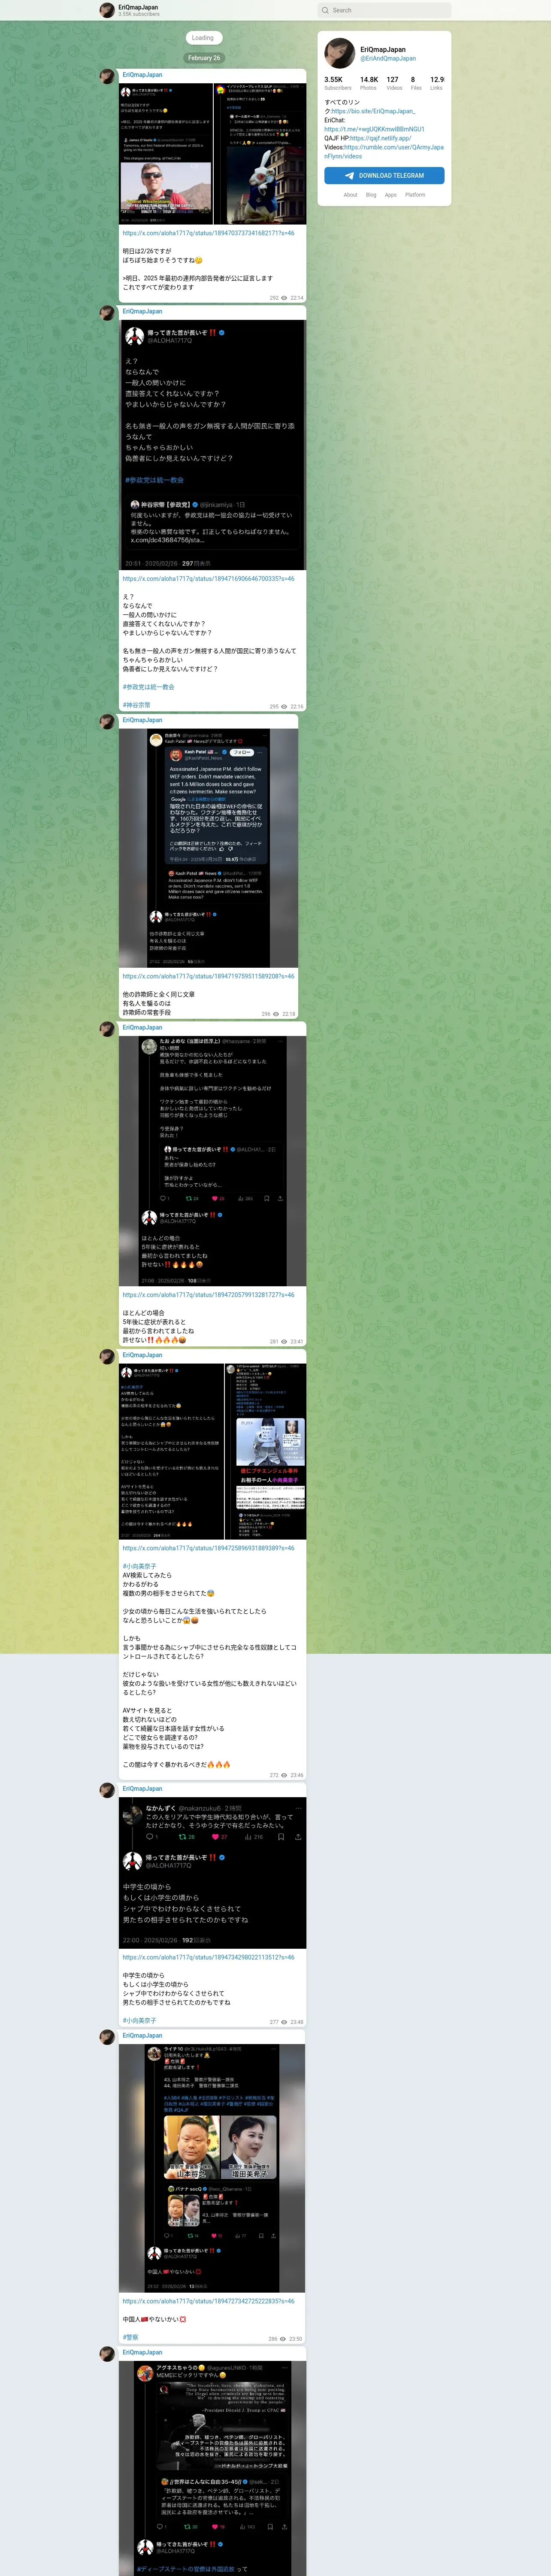Select the February 26 date badge

[x=204, y=58]
